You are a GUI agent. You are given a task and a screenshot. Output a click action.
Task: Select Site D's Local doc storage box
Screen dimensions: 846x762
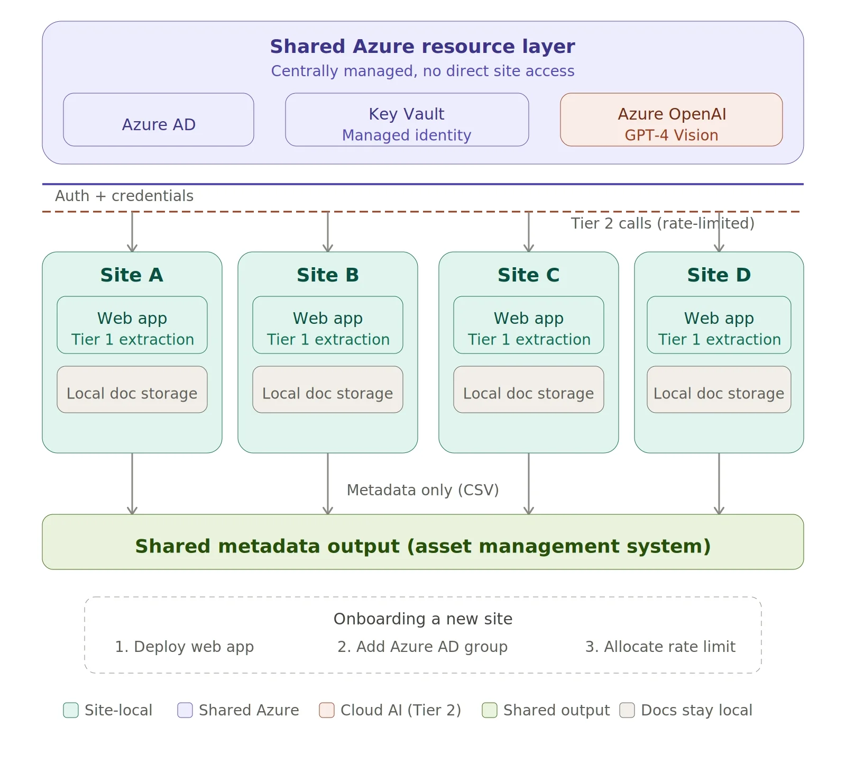click(x=719, y=389)
